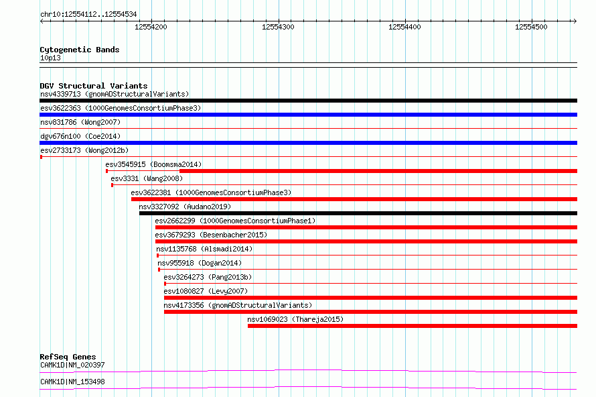
Task: Select the esv3264273 (Pang2013b) label
Action: click(x=208, y=277)
